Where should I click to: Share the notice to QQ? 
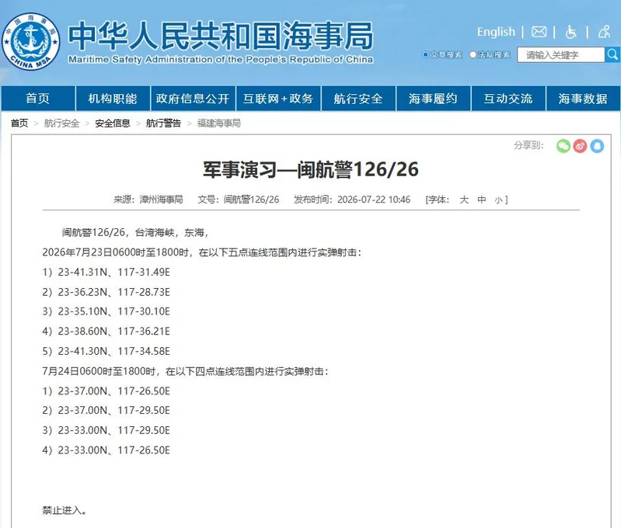pos(597,146)
